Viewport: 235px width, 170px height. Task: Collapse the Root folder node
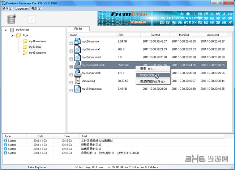(12, 36)
